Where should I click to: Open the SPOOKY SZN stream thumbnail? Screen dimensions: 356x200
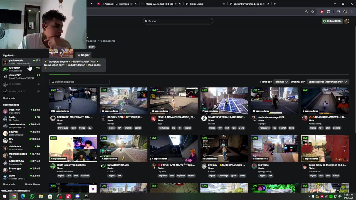point(123,101)
